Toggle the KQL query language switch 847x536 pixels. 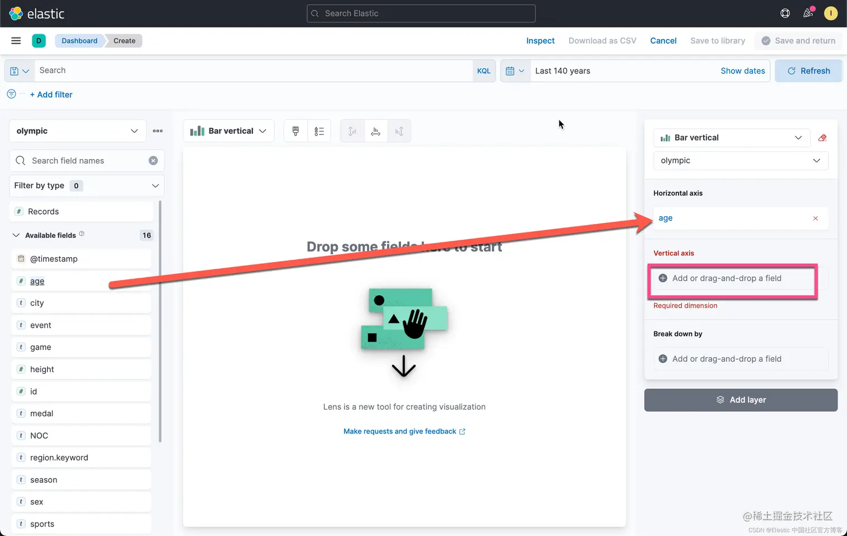(x=484, y=71)
